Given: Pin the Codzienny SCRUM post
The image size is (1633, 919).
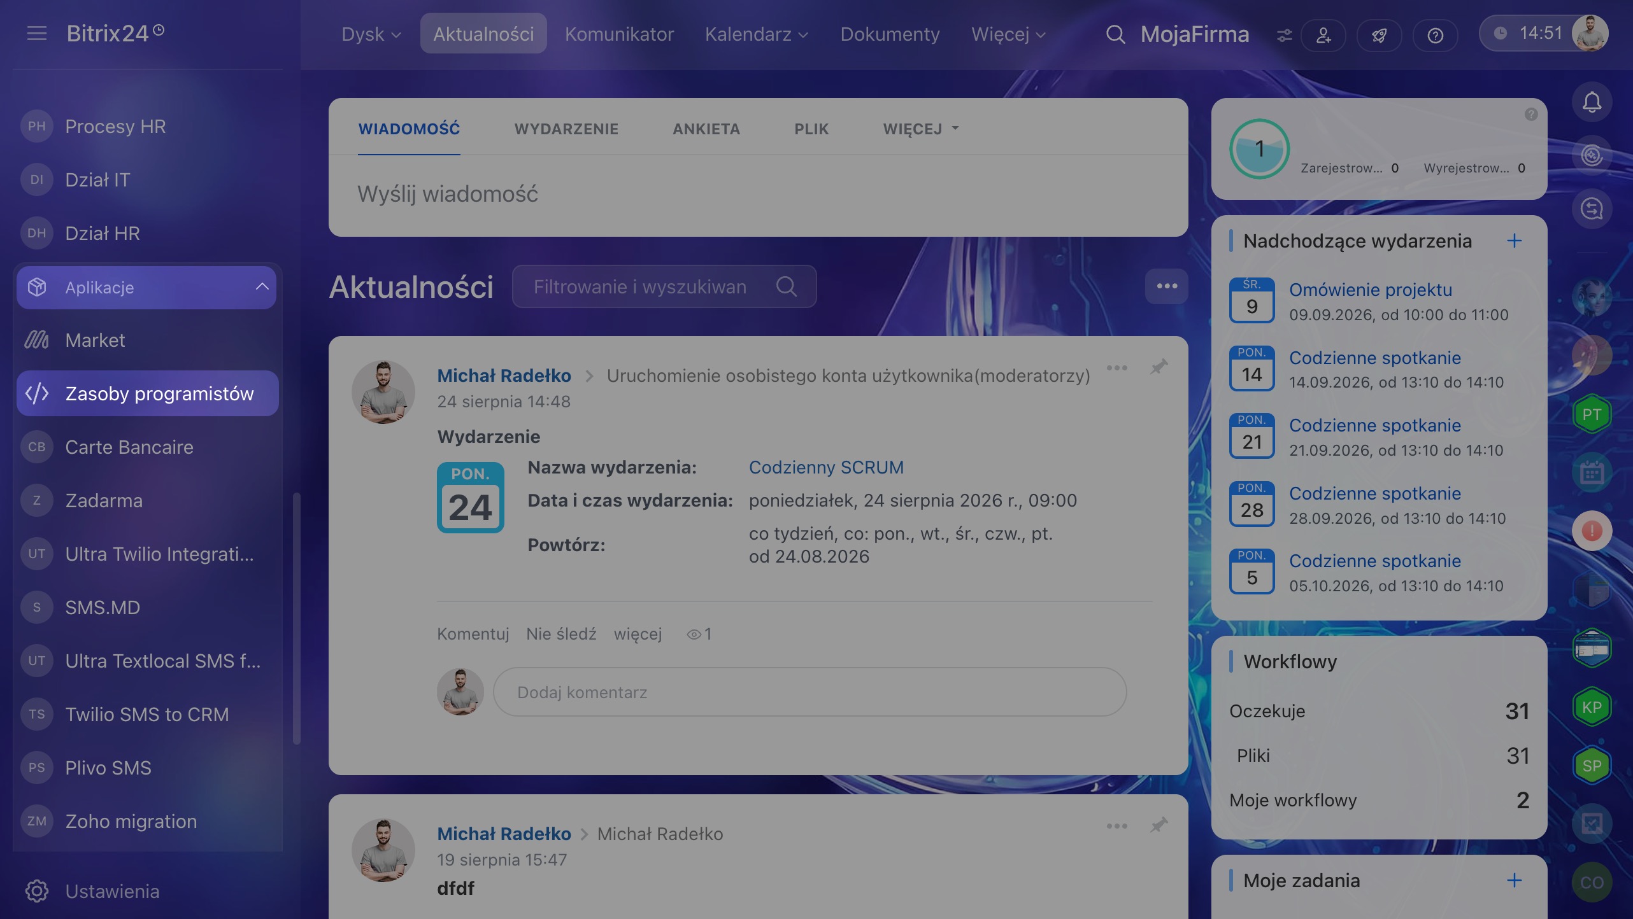Looking at the screenshot, I should pos(1159,367).
